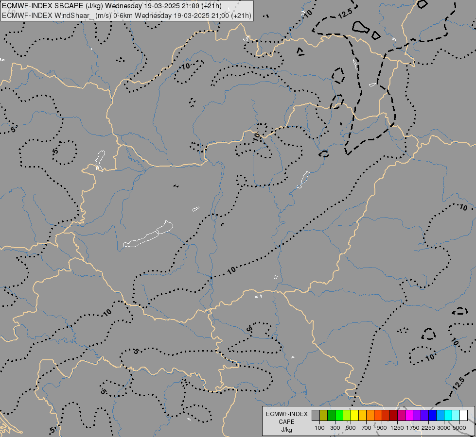Select the red swatch right of the 900 tick
This screenshot has height=437, width=476.
click(386, 415)
